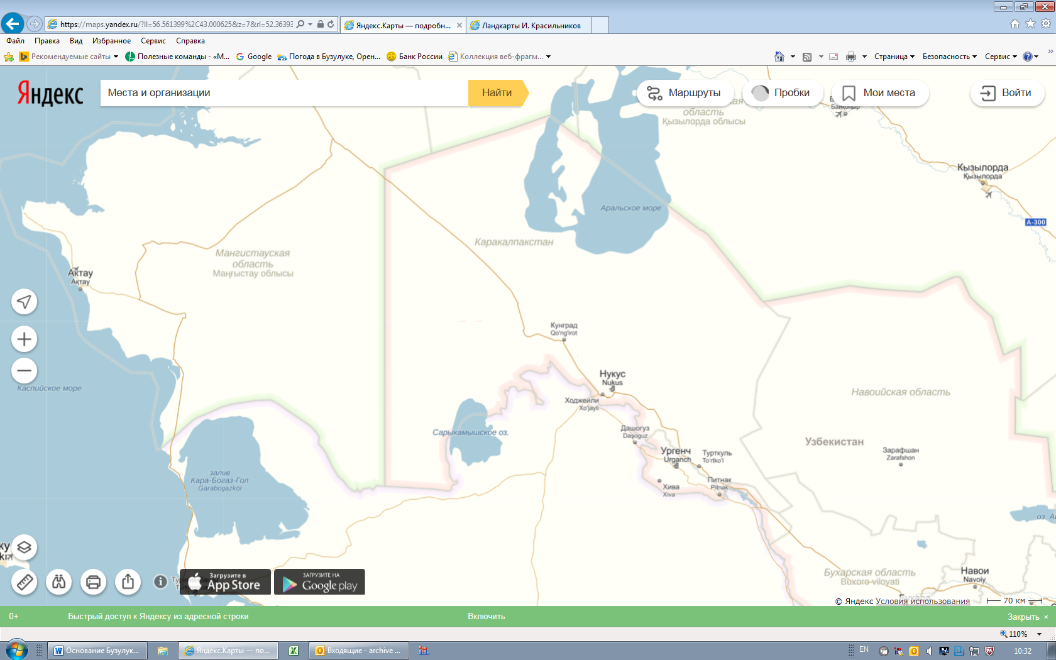Click the Войти sign-in button
This screenshot has height=660, width=1056.
[x=1008, y=93]
